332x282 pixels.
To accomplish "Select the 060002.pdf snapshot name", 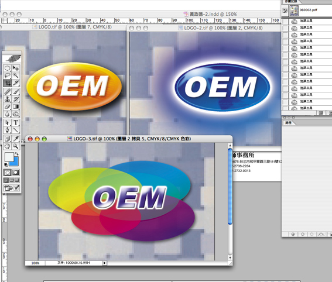I will tap(308, 10).
